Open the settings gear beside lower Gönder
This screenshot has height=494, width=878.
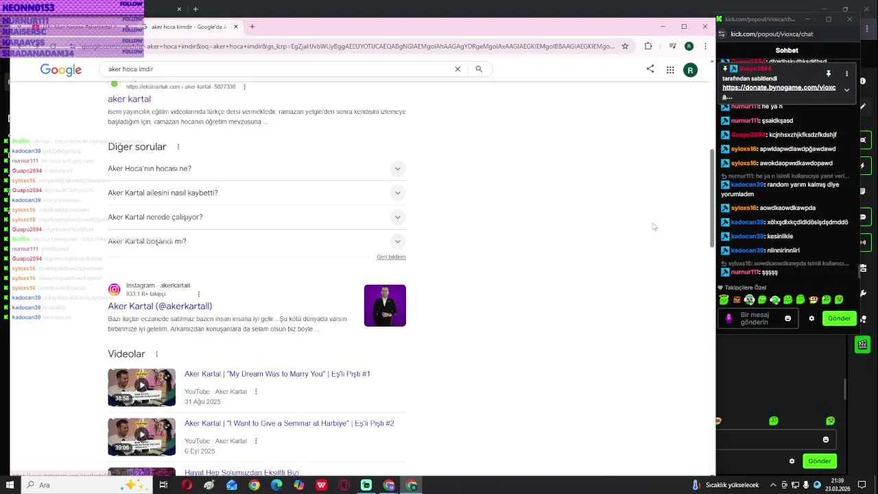[792, 461]
